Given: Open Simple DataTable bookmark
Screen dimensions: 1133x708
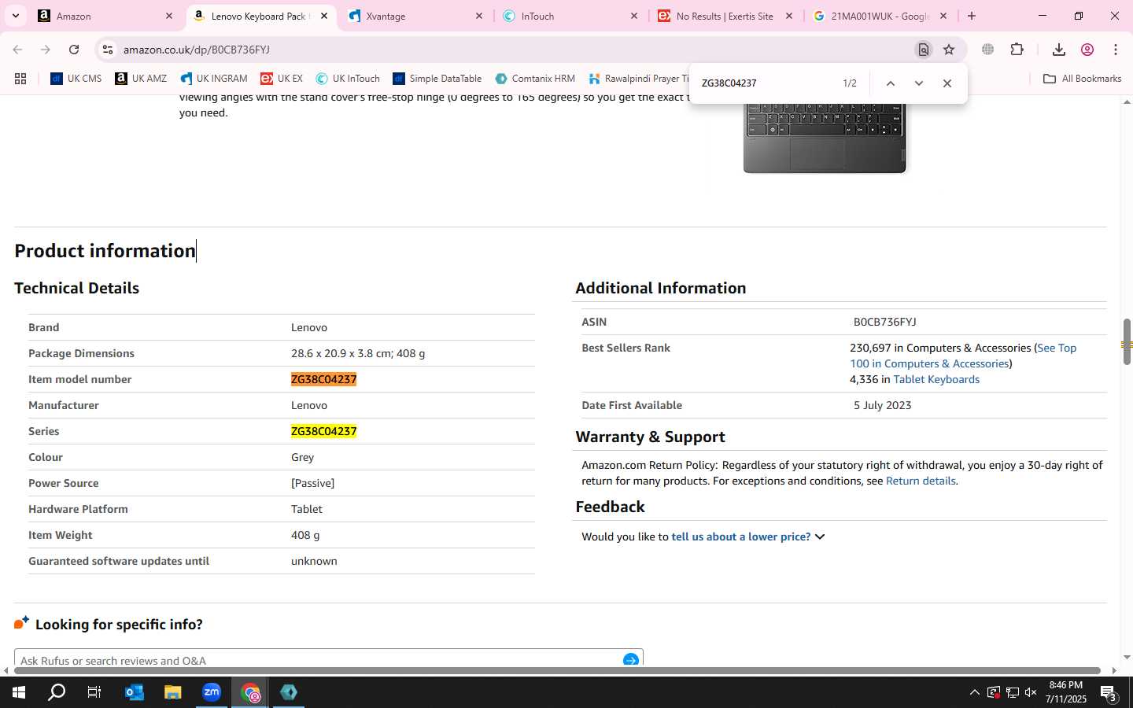Looking at the screenshot, I should point(437,79).
